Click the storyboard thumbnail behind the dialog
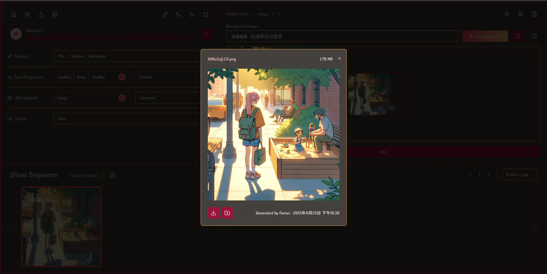Screen dimensions: 547x274 coord(373,94)
